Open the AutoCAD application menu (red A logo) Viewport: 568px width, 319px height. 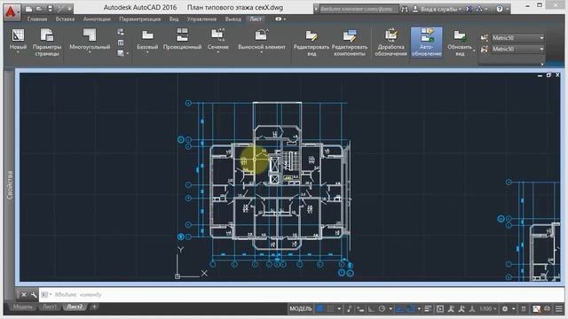12,12
